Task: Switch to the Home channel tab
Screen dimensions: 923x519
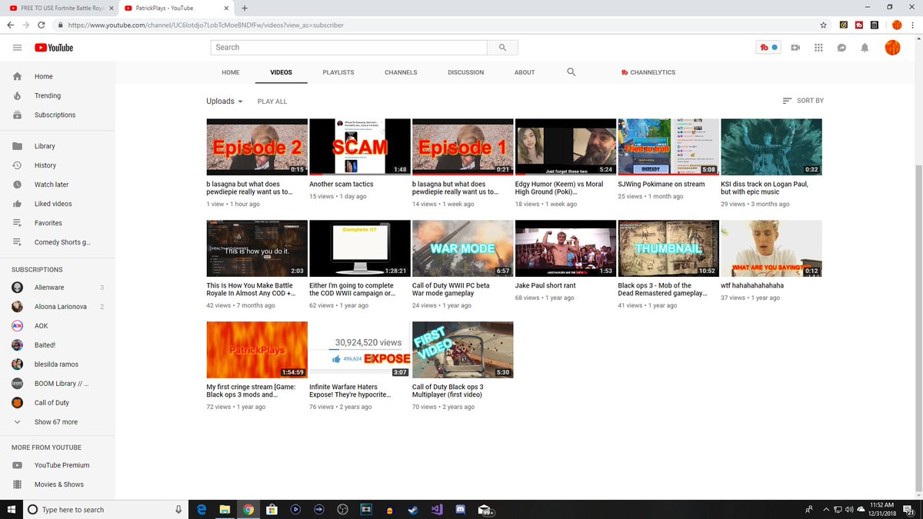Action: (231, 72)
